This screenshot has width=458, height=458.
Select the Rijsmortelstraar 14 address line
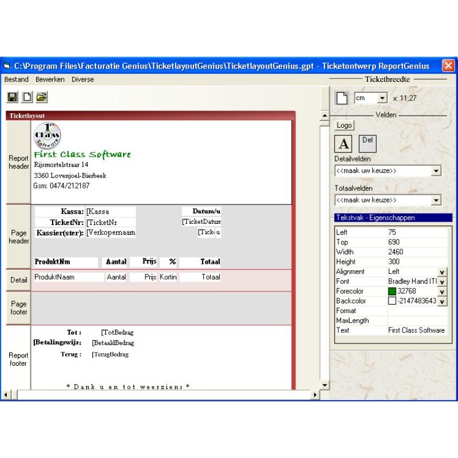[x=61, y=165]
